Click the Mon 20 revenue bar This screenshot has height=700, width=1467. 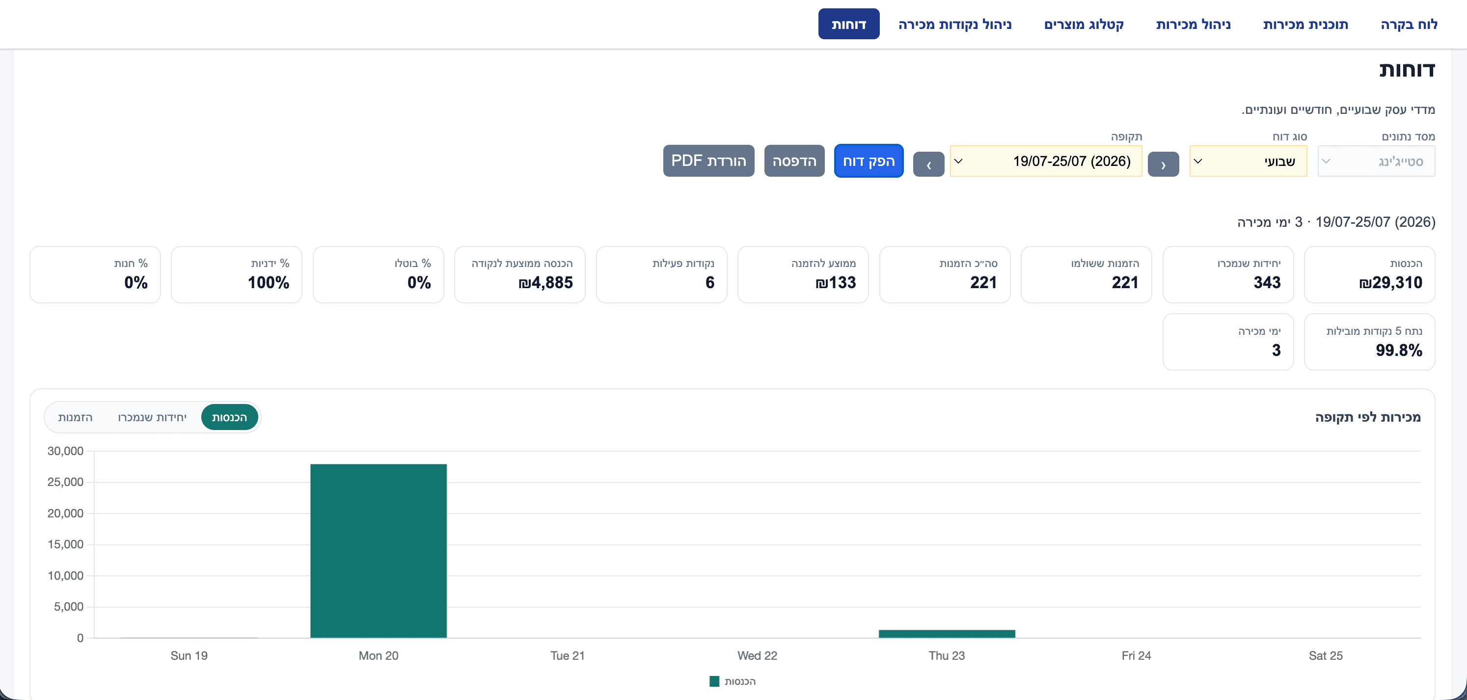click(x=378, y=551)
